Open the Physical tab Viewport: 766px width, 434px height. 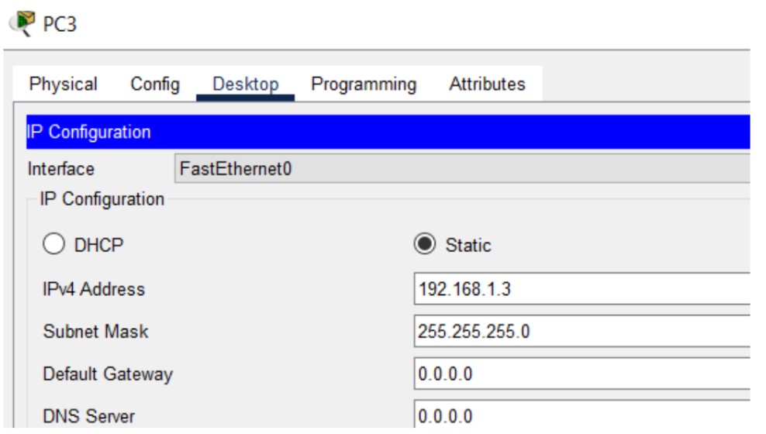pos(63,84)
